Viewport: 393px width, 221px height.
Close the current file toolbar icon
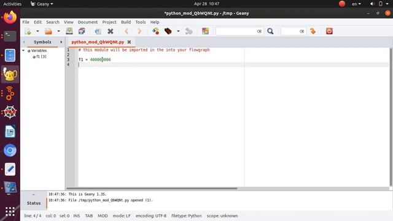[111, 31]
